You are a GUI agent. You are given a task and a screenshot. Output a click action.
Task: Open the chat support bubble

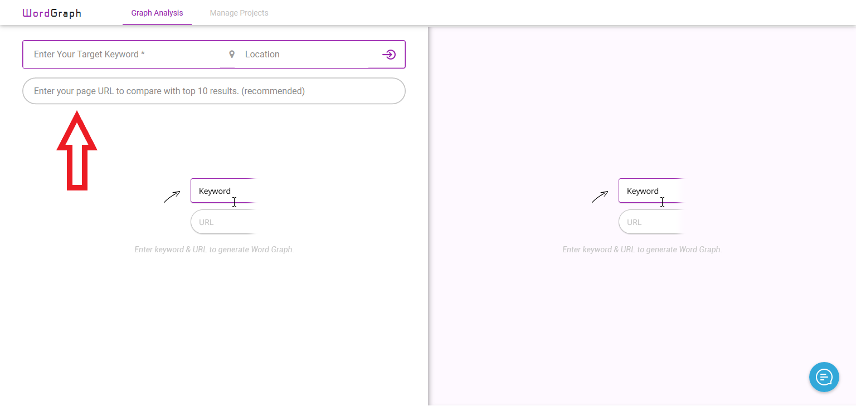click(824, 377)
